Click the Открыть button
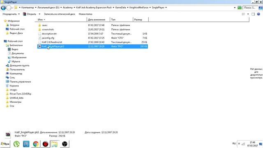Screen dimensions: 263x148 [30, 14]
